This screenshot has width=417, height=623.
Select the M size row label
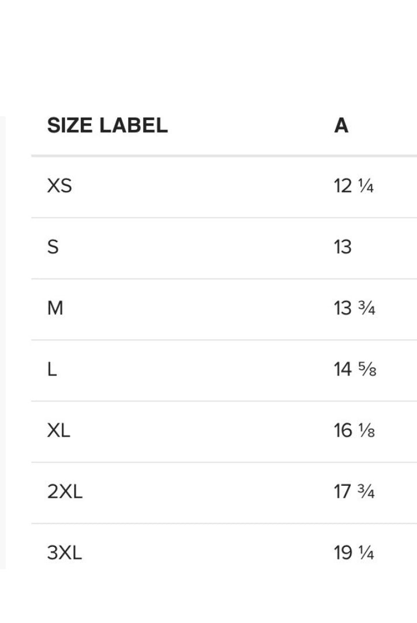tap(55, 308)
